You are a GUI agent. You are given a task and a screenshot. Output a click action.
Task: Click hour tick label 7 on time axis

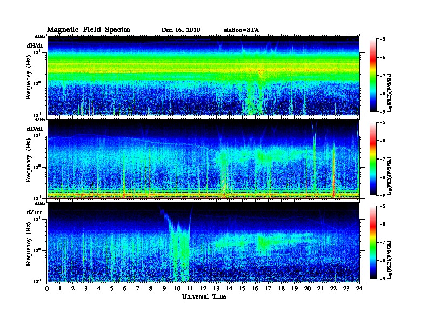click(x=138, y=288)
